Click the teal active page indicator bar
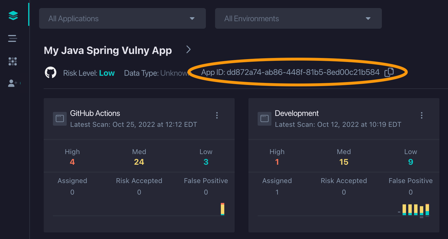The height and width of the screenshot is (239, 448). click(29, 14)
